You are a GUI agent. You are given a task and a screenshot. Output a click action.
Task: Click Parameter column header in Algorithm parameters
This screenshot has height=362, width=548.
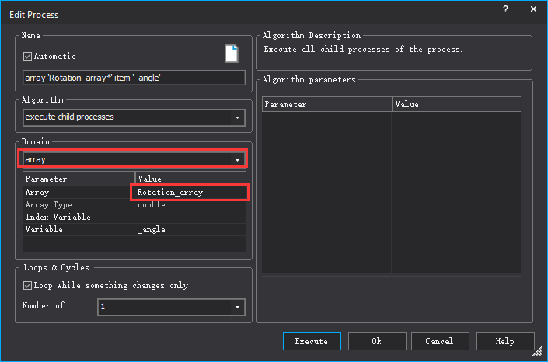(326, 104)
